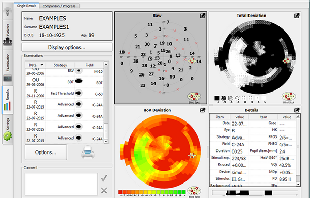Click the surname EXAMPLES1

pos(54,27)
